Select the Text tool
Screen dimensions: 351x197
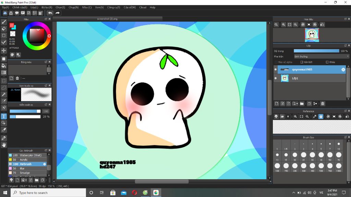(4, 116)
